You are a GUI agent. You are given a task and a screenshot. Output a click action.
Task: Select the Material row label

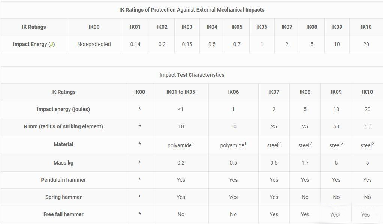tap(63, 144)
